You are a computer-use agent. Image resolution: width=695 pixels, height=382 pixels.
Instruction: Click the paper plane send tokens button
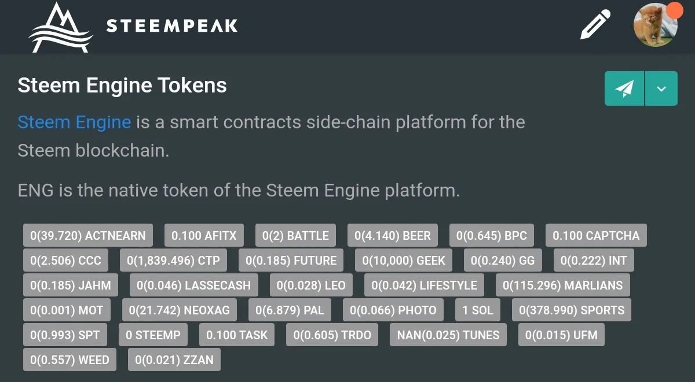click(x=624, y=88)
